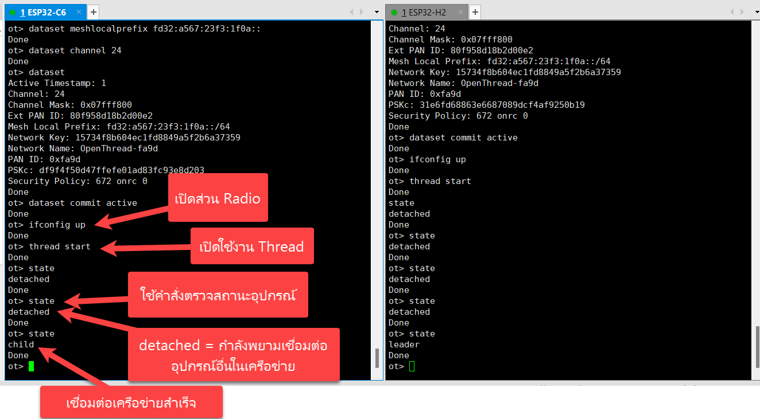Screen dimensions: 760x419
Task: Switch to the ESP32-H2 session tab
Action: [424, 12]
